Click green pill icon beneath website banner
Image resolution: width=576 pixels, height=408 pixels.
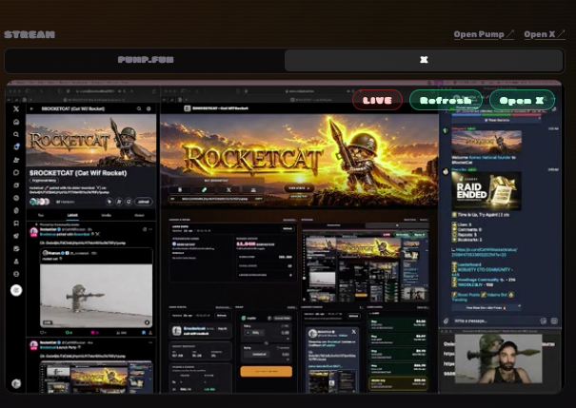204,189
